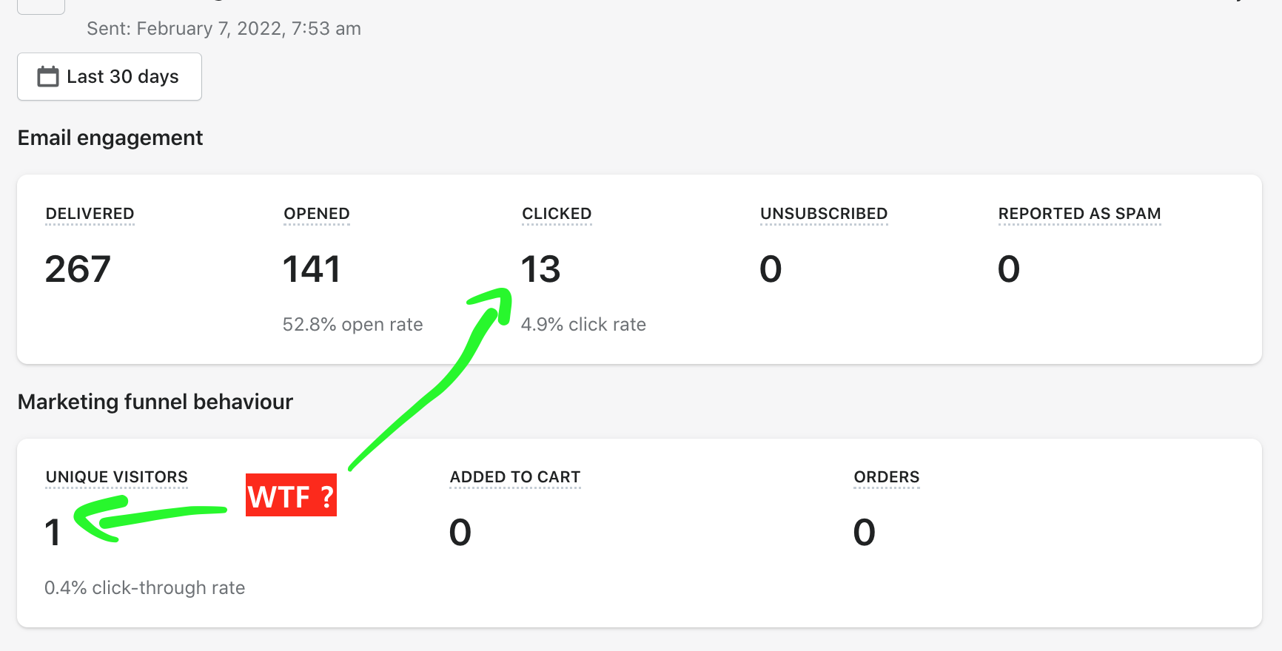1282x651 pixels.
Task: Click the UNSUBSCRIBED metric label
Action: point(823,214)
